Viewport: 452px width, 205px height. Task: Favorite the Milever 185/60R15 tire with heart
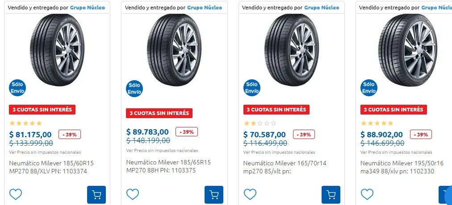tap(16, 194)
